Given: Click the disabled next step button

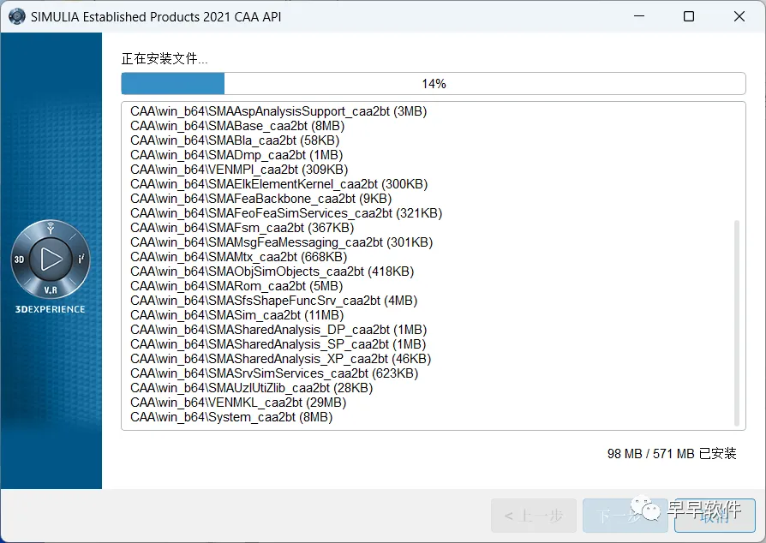Looking at the screenshot, I should (x=625, y=516).
